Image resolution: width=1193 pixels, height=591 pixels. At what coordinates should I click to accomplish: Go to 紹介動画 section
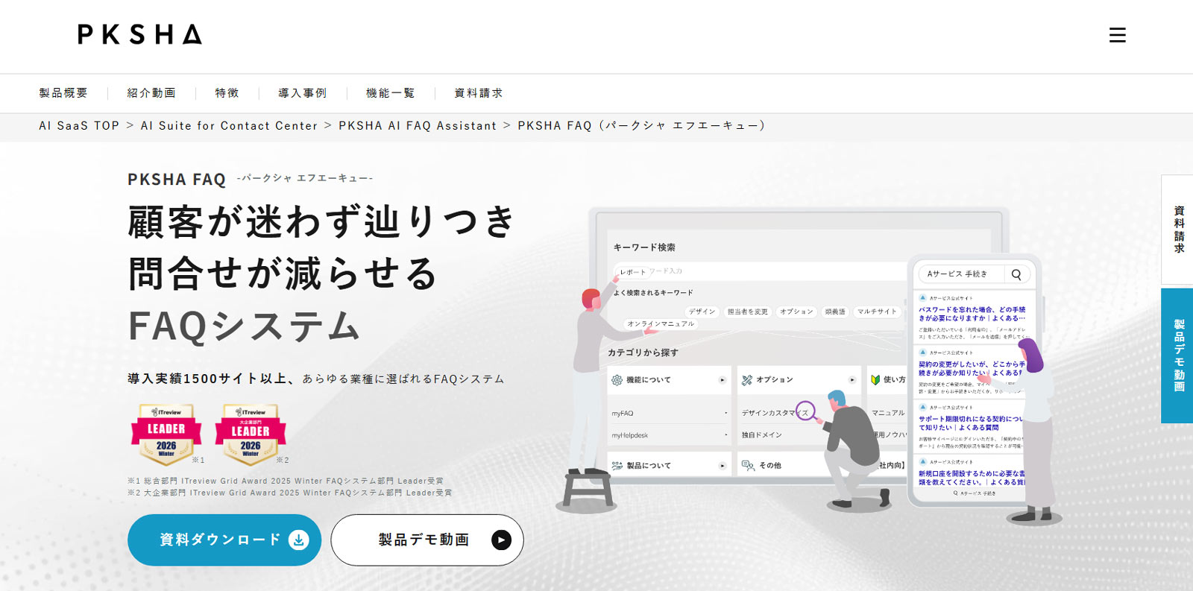tap(151, 93)
